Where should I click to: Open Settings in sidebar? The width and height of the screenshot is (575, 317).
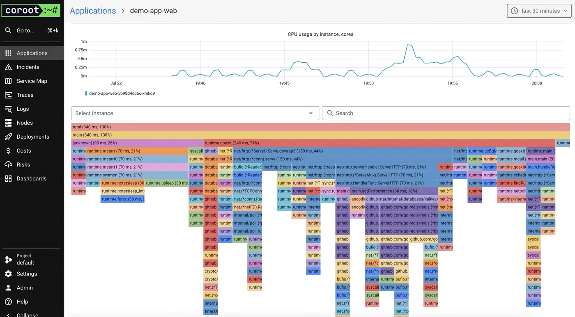pyautogui.click(x=32, y=274)
